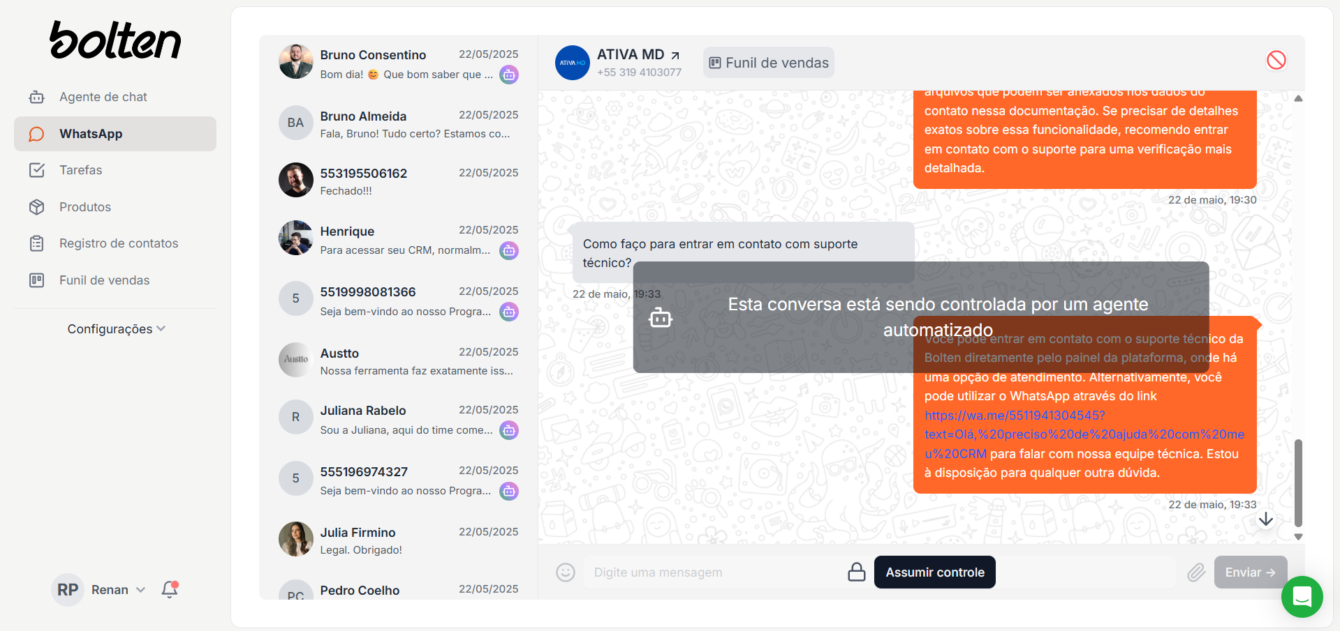This screenshot has width=1340, height=631.
Task: Click the attachment paperclip icon
Action: point(1196,572)
